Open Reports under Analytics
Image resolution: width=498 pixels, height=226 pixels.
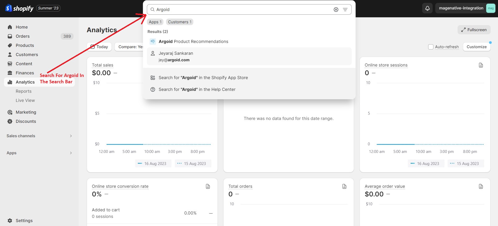point(24,91)
